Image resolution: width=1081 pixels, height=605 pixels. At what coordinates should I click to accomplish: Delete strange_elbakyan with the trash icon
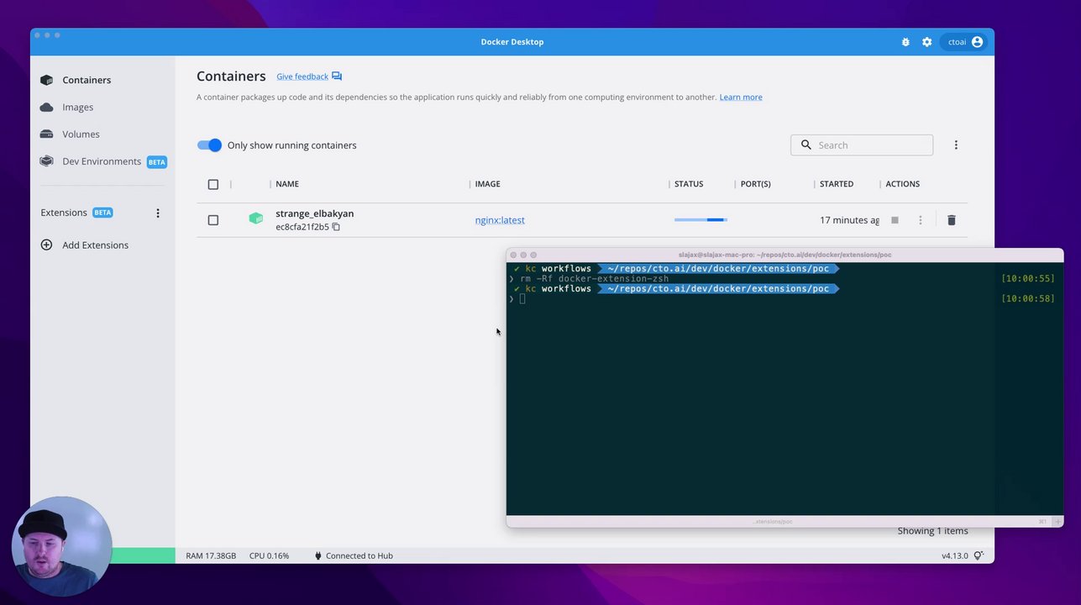(952, 220)
